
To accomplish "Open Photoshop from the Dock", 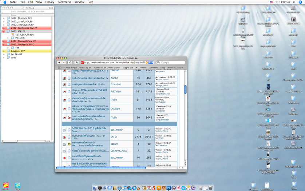I will (x=169, y=188).
